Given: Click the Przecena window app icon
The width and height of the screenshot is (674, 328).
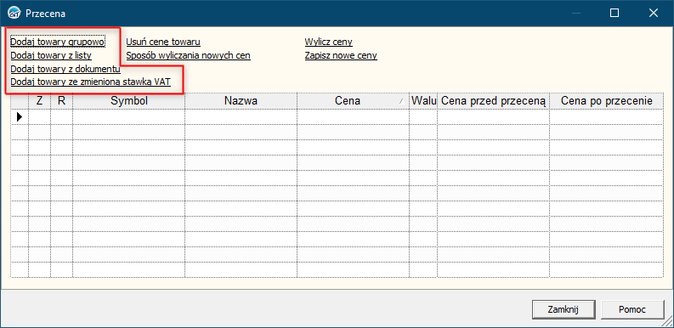Looking at the screenshot, I should tap(14, 13).
